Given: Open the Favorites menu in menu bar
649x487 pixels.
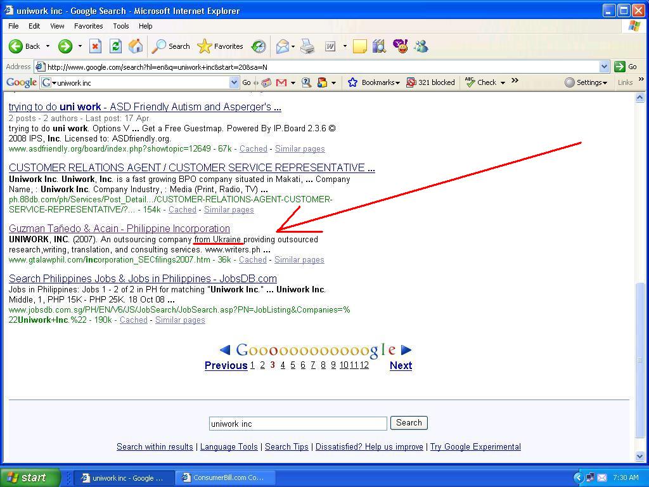Looking at the screenshot, I should [x=89, y=26].
